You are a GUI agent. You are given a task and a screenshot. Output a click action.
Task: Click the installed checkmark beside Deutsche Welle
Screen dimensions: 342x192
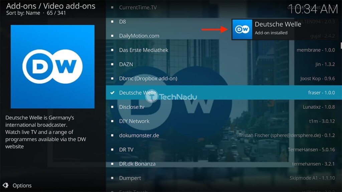click(112, 93)
